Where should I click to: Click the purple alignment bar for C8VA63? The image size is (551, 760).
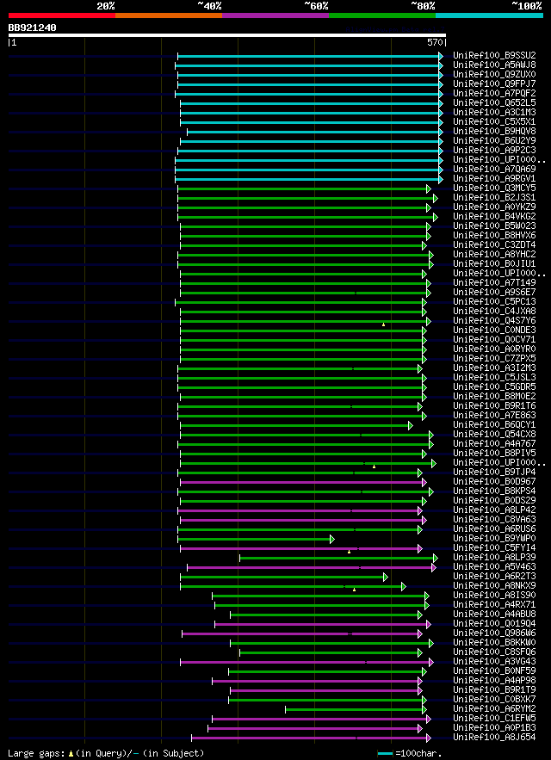click(301, 520)
